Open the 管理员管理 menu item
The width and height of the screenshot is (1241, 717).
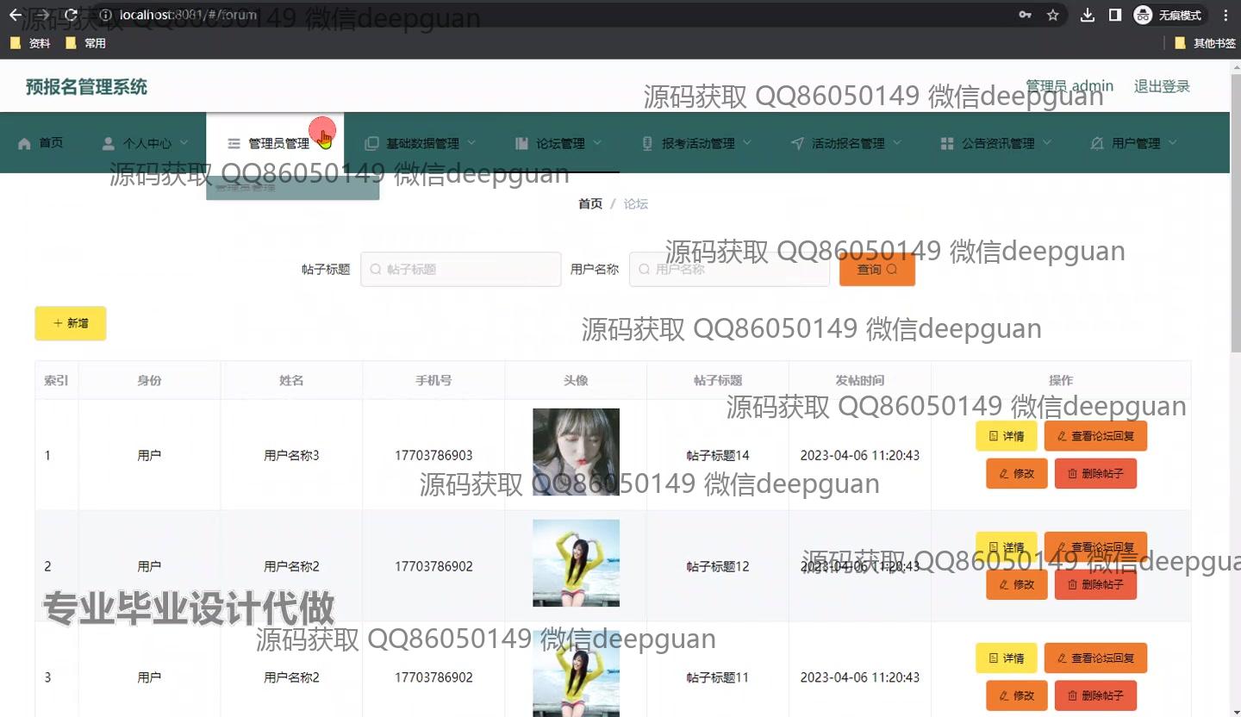[276, 143]
